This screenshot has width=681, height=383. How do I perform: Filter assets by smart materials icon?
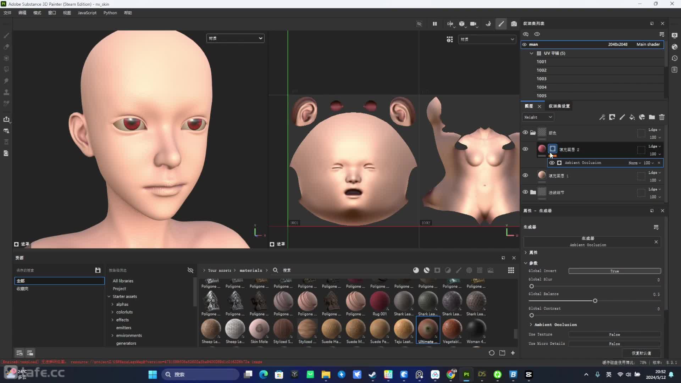(427, 270)
